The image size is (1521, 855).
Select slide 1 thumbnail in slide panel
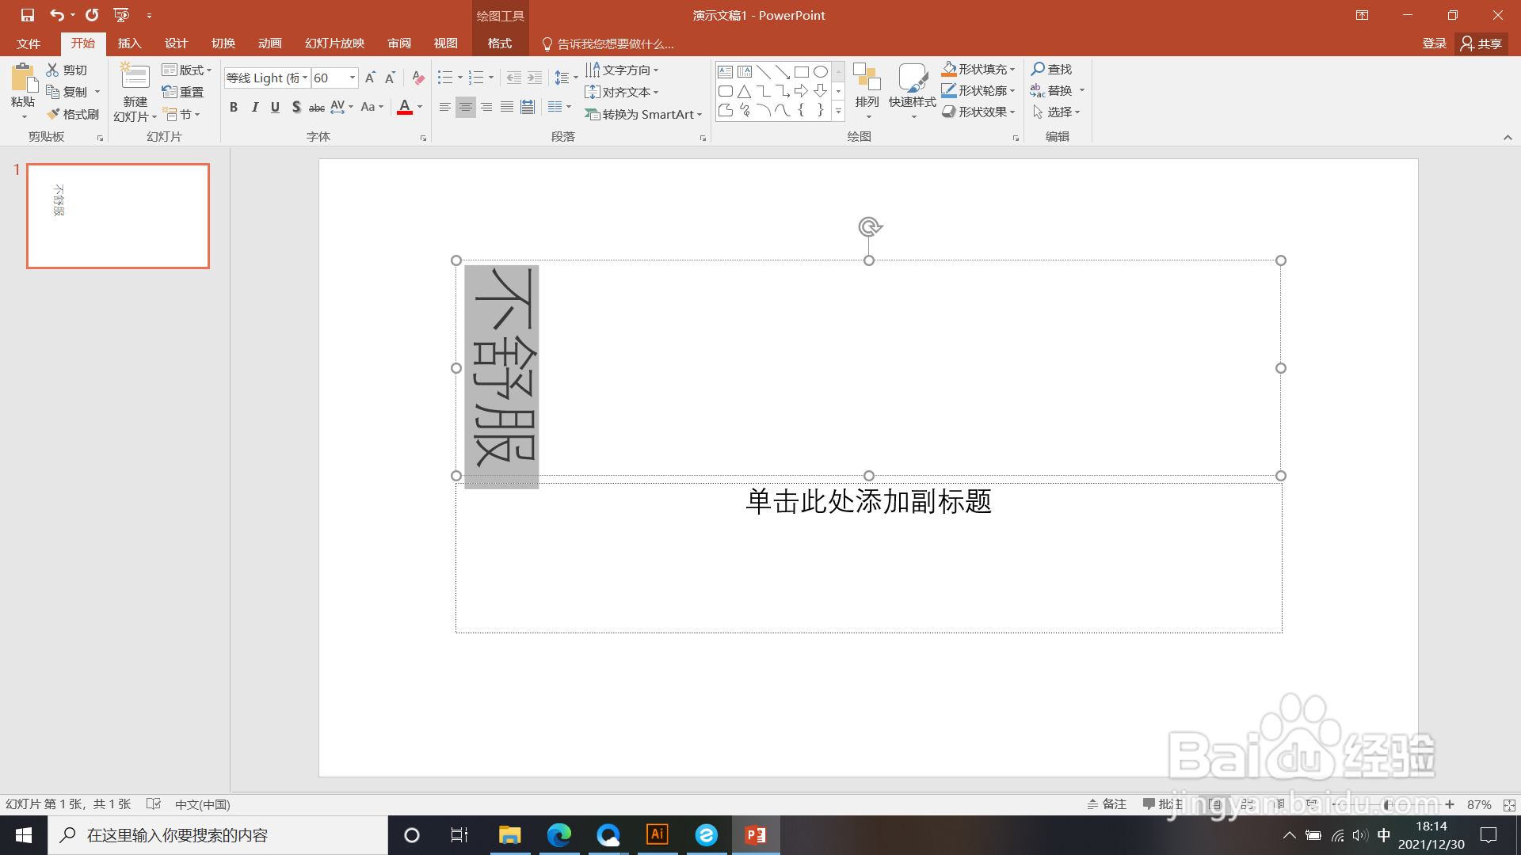[x=117, y=215]
